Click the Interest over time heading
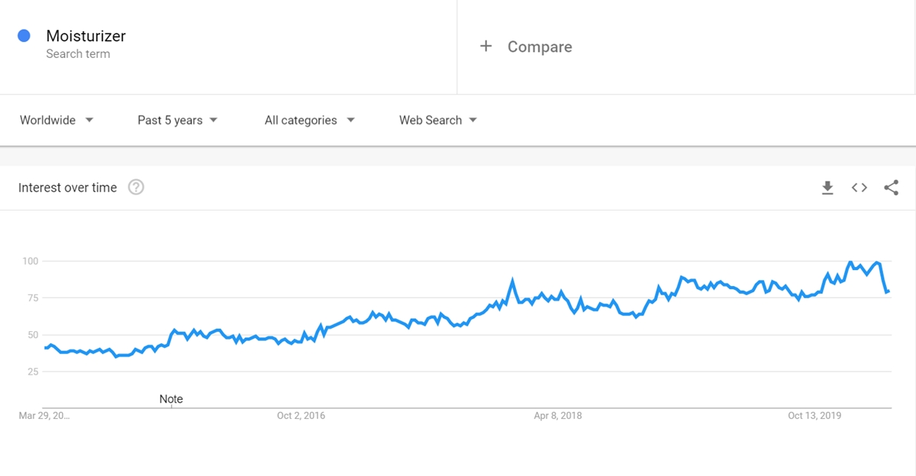Screen dimensions: 916x476 click(x=68, y=188)
